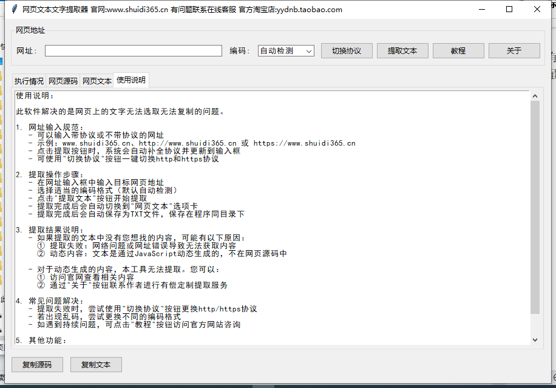Click the 切换协议 button

(x=347, y=51)
